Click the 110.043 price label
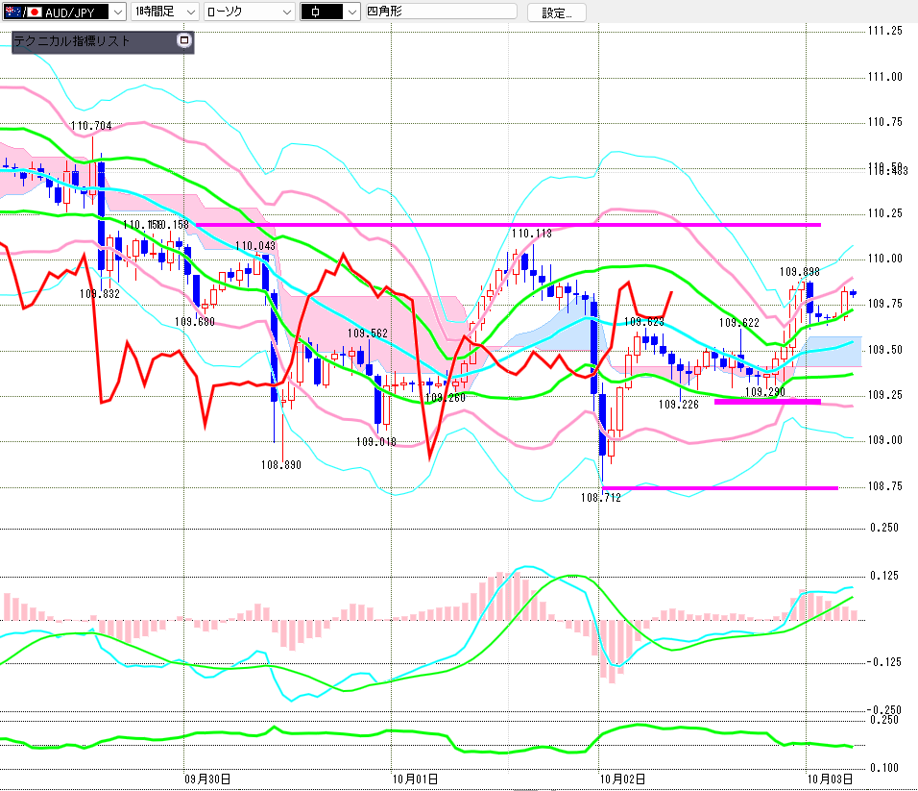918x791 pixels. (255, 246)
